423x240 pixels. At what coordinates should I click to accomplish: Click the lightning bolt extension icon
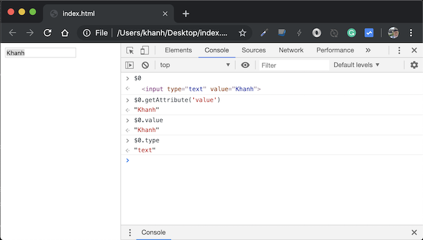[x=299, y=33]
